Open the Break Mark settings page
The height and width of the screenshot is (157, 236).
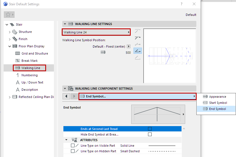(29, 61)
